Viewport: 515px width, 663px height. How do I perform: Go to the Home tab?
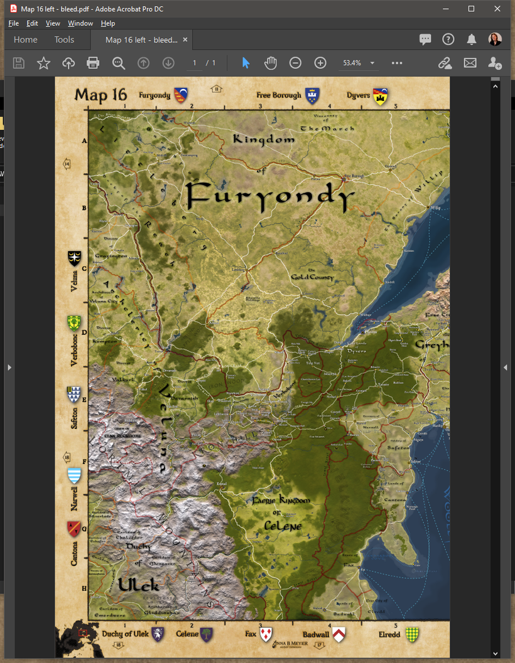pyautogui.click(x=26, y=40)
